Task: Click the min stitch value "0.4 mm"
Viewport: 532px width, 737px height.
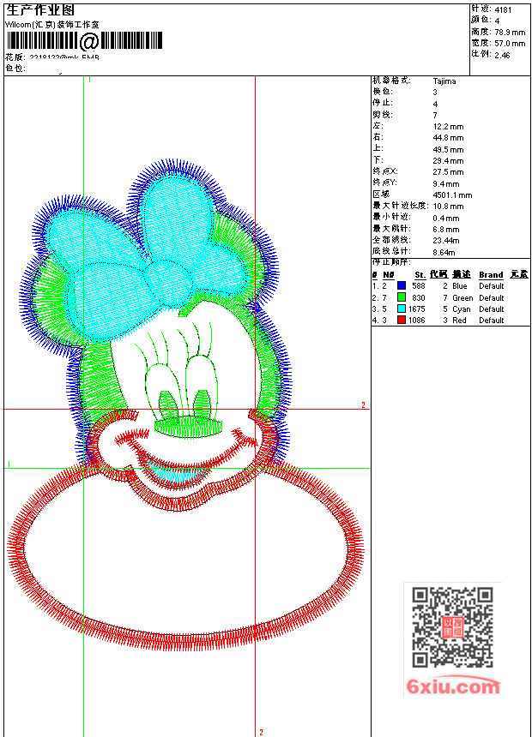Action: [x=446, y=219]
